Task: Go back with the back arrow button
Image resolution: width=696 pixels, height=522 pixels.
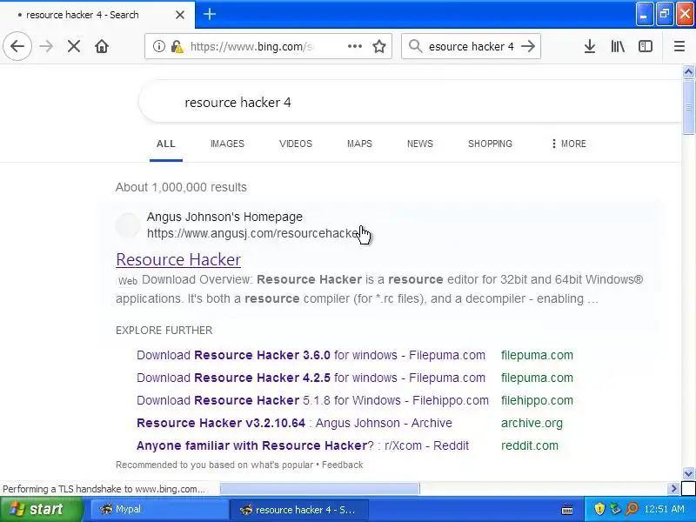Action: point(17,46)
